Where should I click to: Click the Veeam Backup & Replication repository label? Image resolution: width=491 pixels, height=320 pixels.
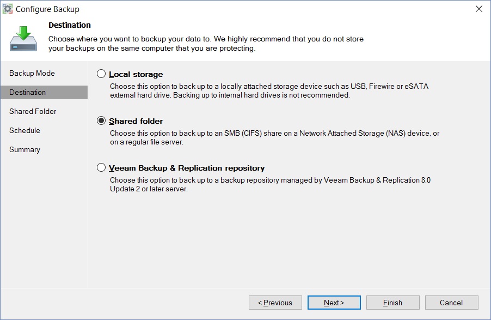[187, 168]
